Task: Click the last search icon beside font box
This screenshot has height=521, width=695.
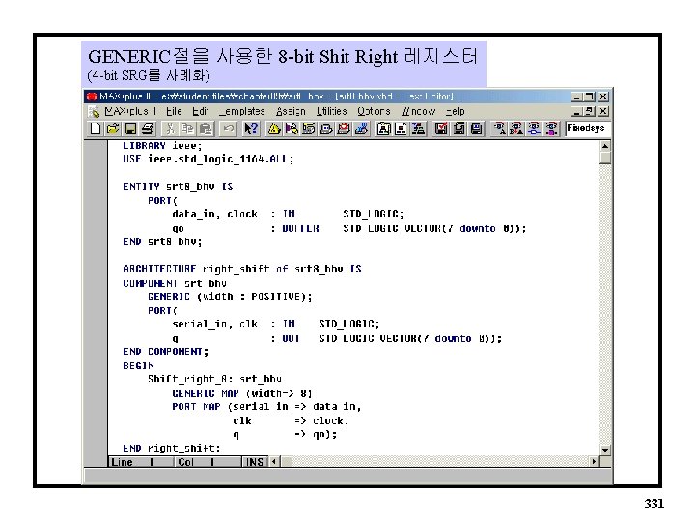Action: coord(551,128)
